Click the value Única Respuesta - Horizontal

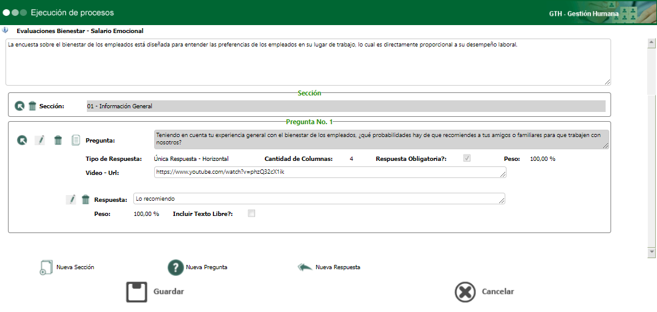191,158
